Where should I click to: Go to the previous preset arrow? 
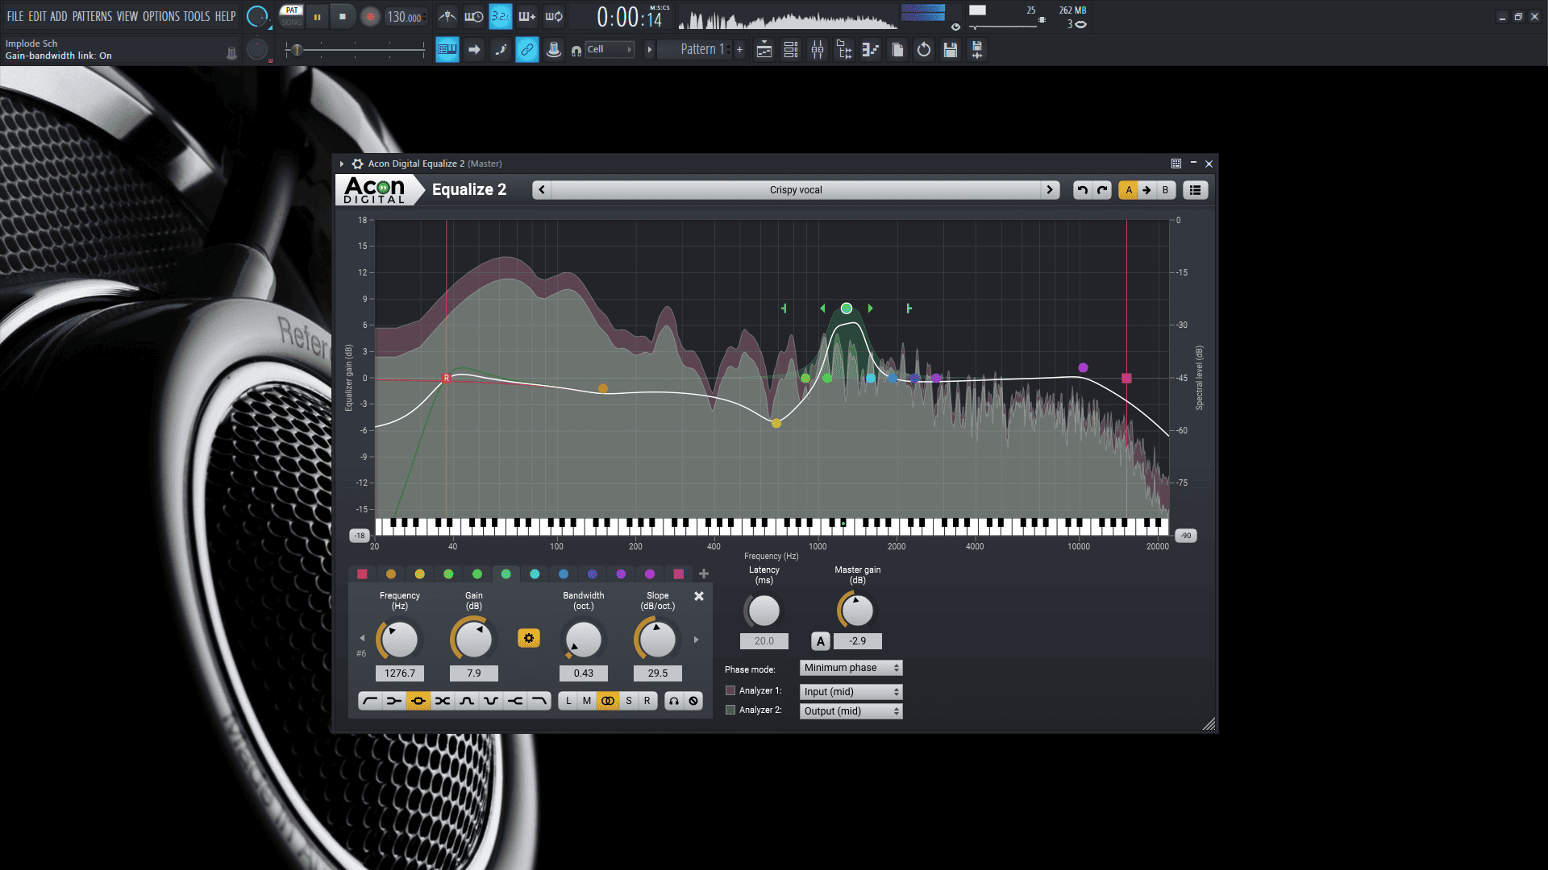point(542,190)
